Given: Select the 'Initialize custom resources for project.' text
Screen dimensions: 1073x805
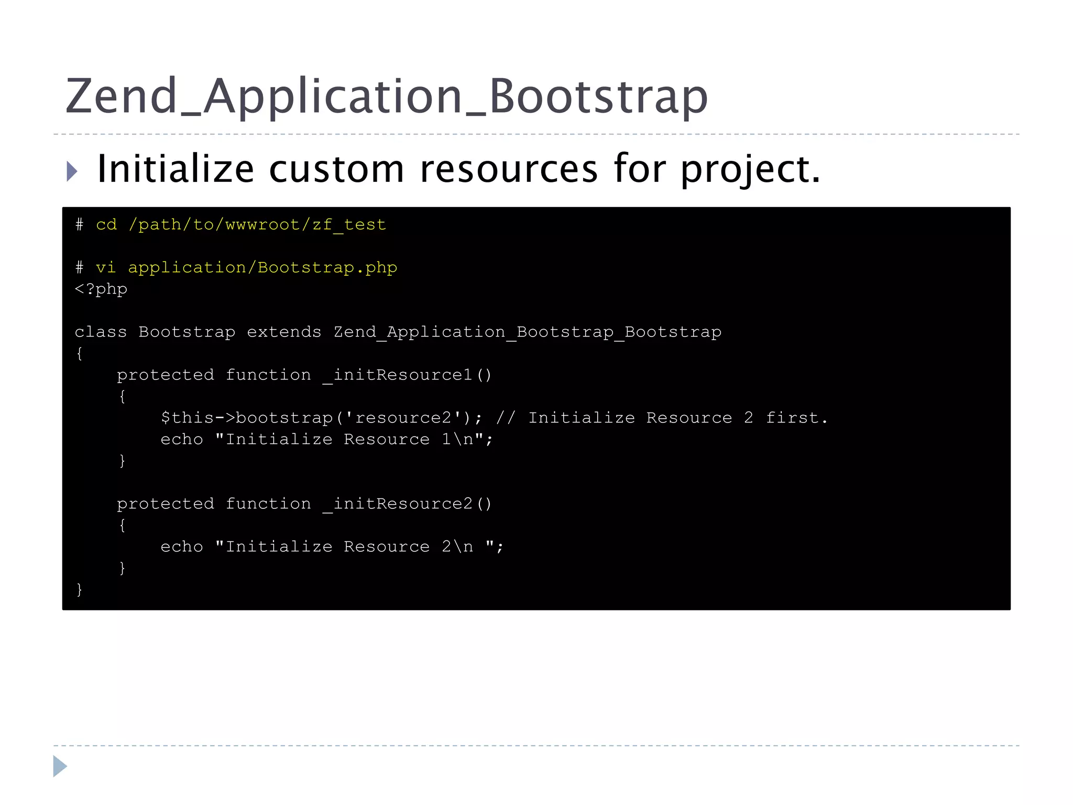Looking at the screenshot, I should click(x=458, y=169).
